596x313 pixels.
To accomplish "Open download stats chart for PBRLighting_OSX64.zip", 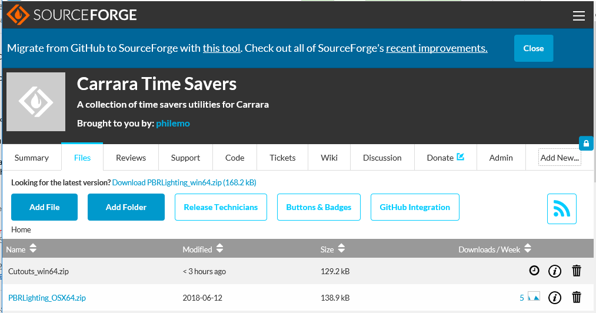I will 534,298.
